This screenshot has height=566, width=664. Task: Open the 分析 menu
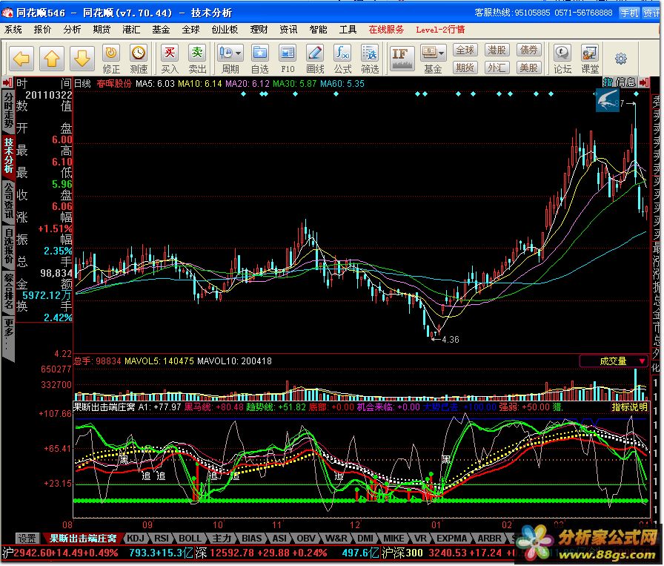point(72,30)
